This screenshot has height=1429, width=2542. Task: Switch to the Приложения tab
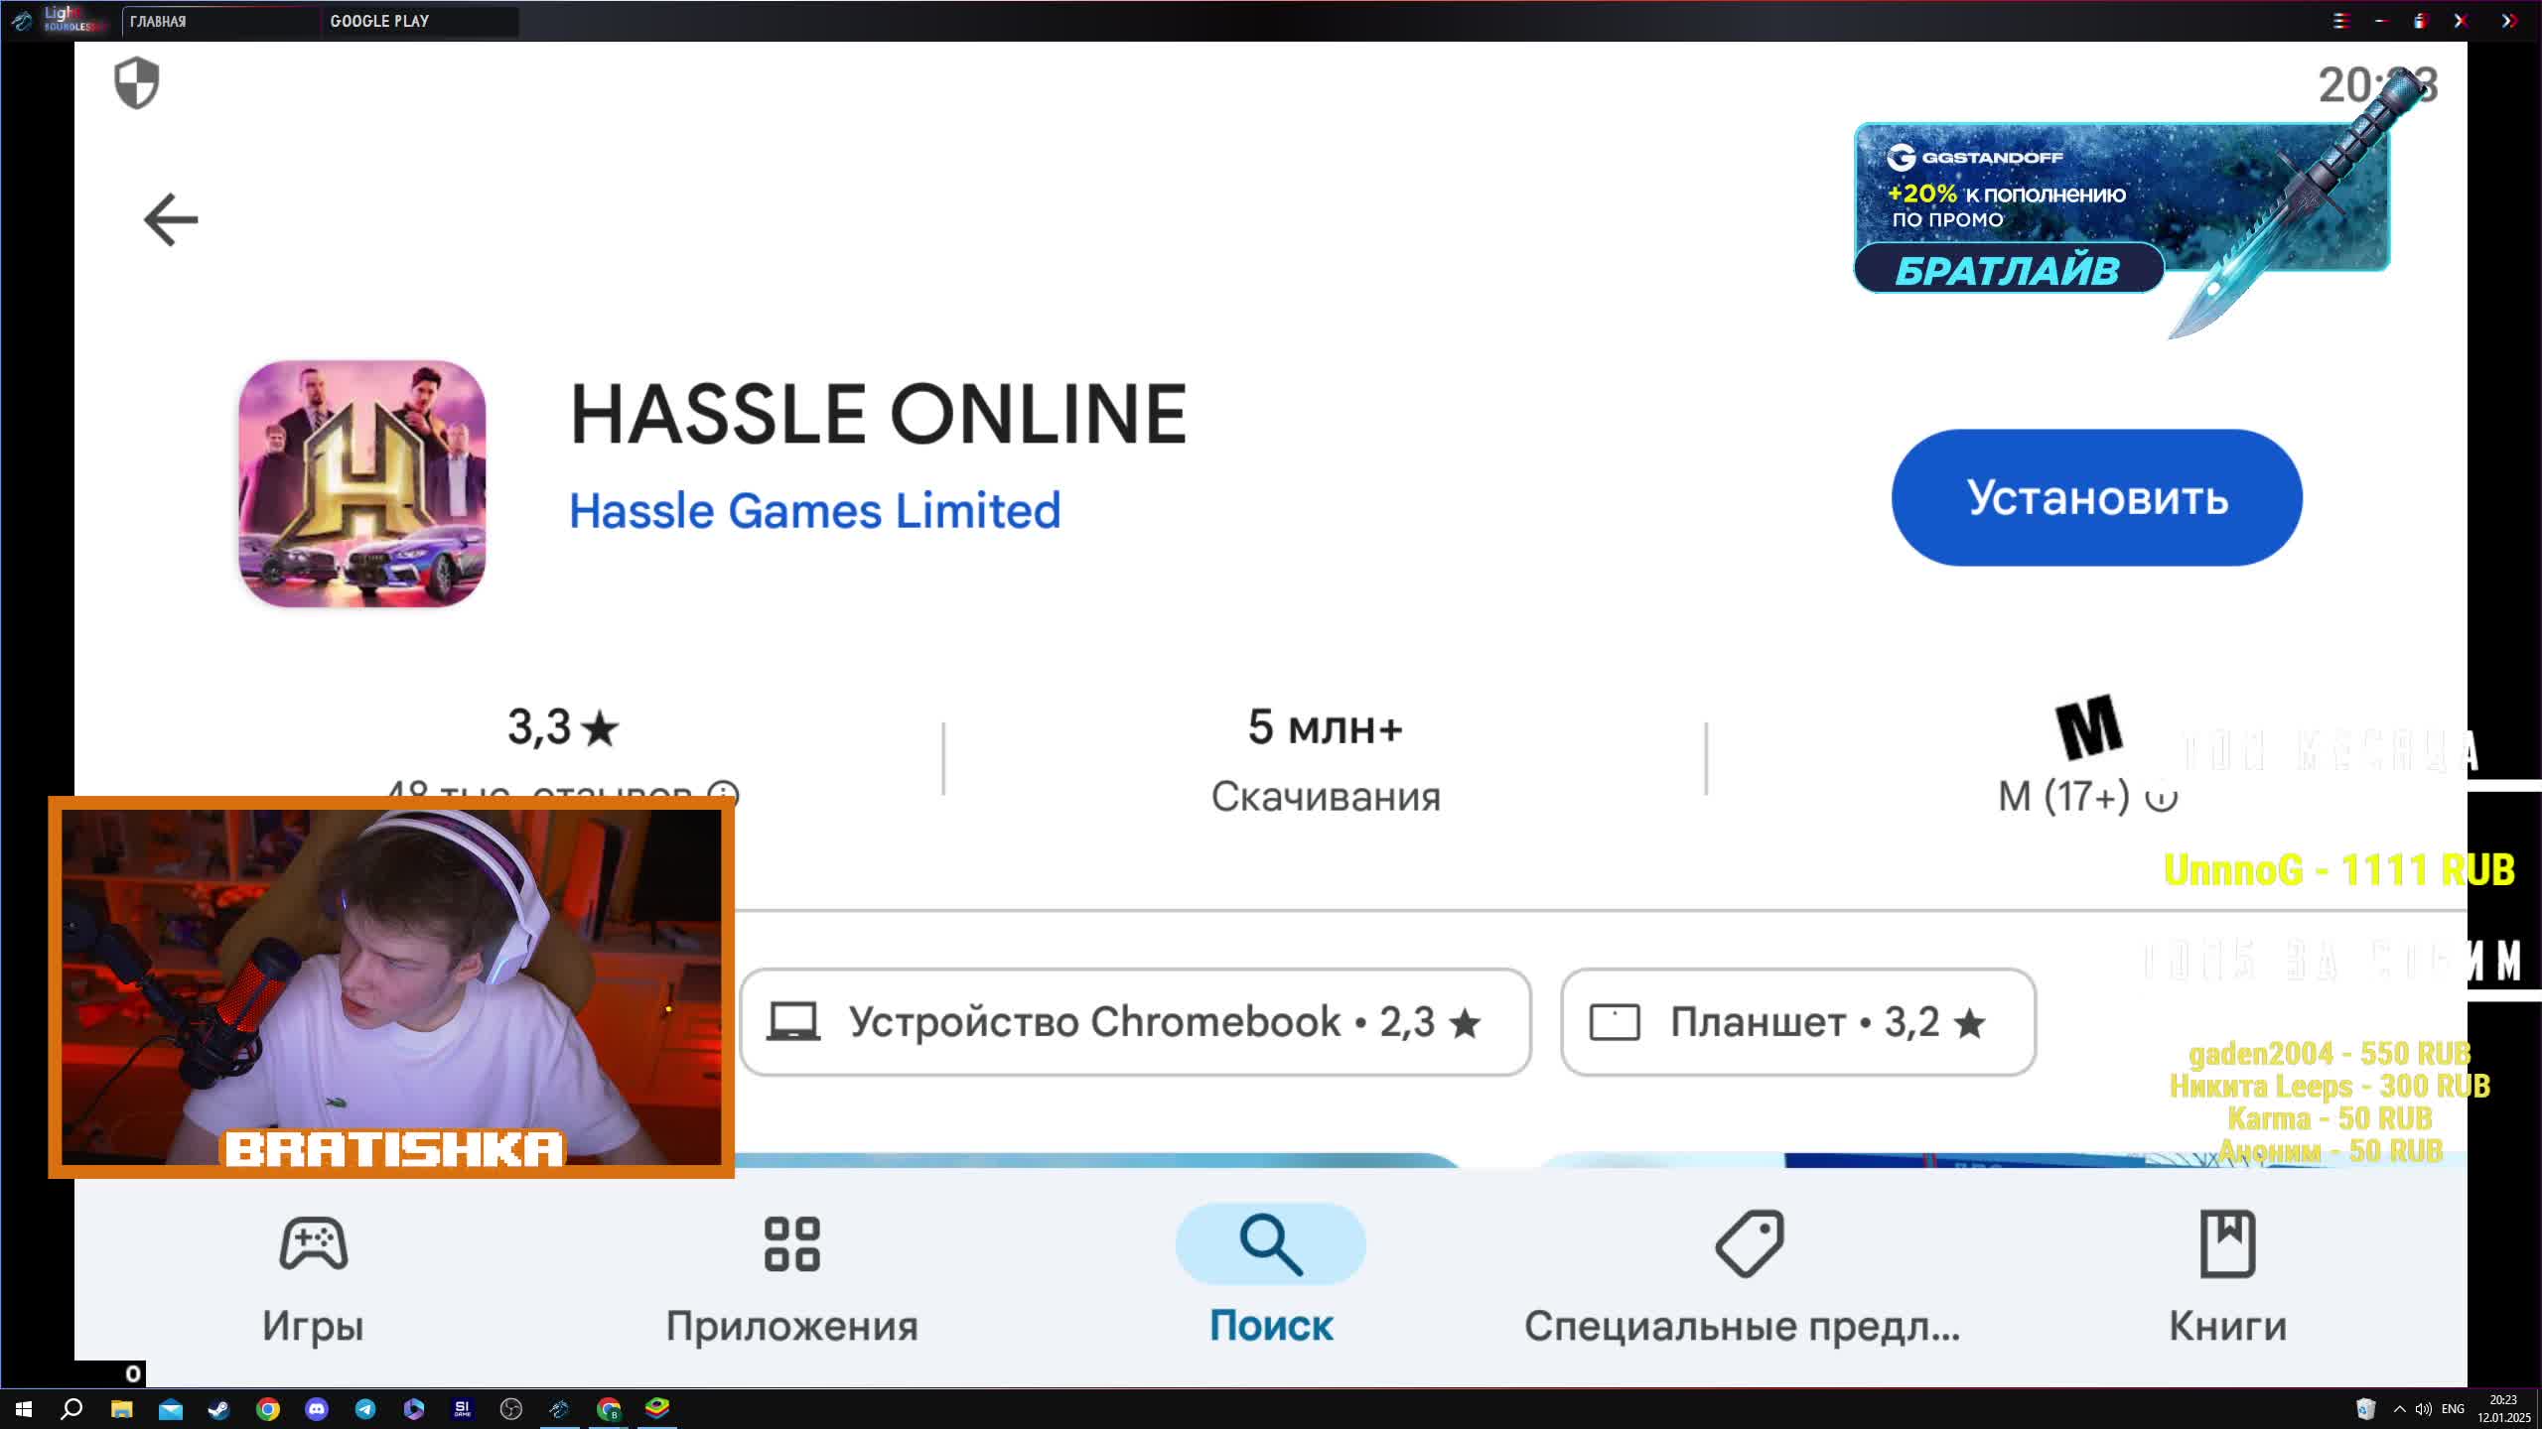[791, 1278]
